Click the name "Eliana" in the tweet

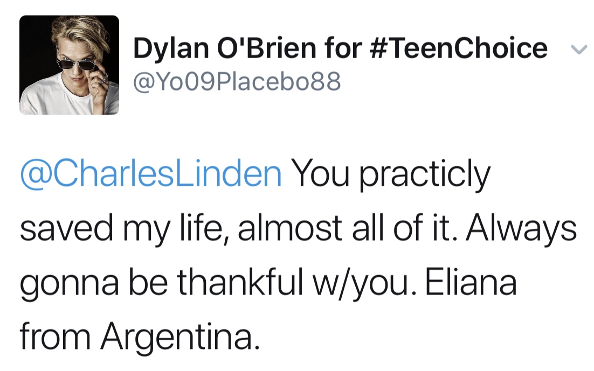pyautogui.click(x=471, y=283)
